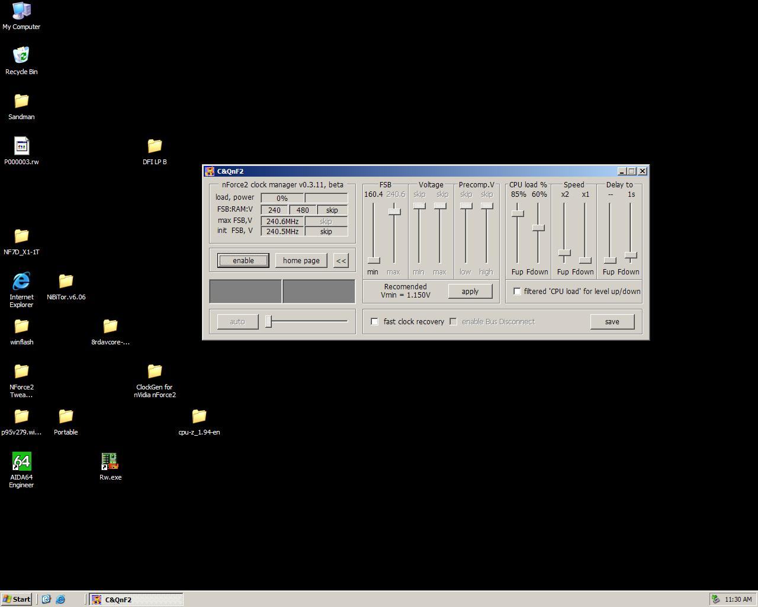758x607 pixels.
Task: Click the load 0% field
Action: click(282, 198)
